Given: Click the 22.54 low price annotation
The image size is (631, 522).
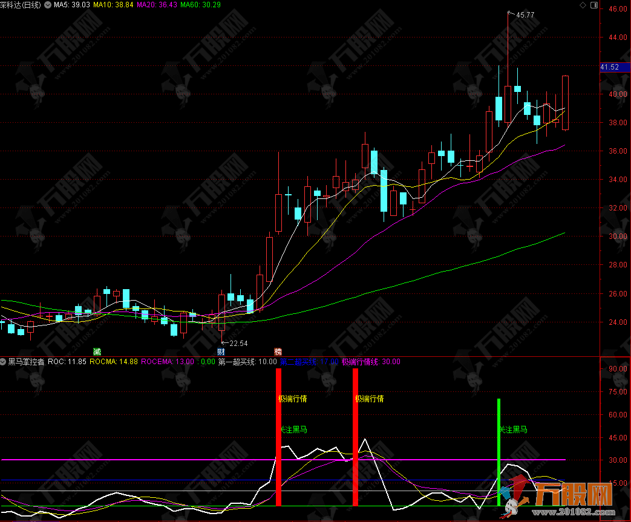Looking at the screenshot, I should (x=238, y=344).
